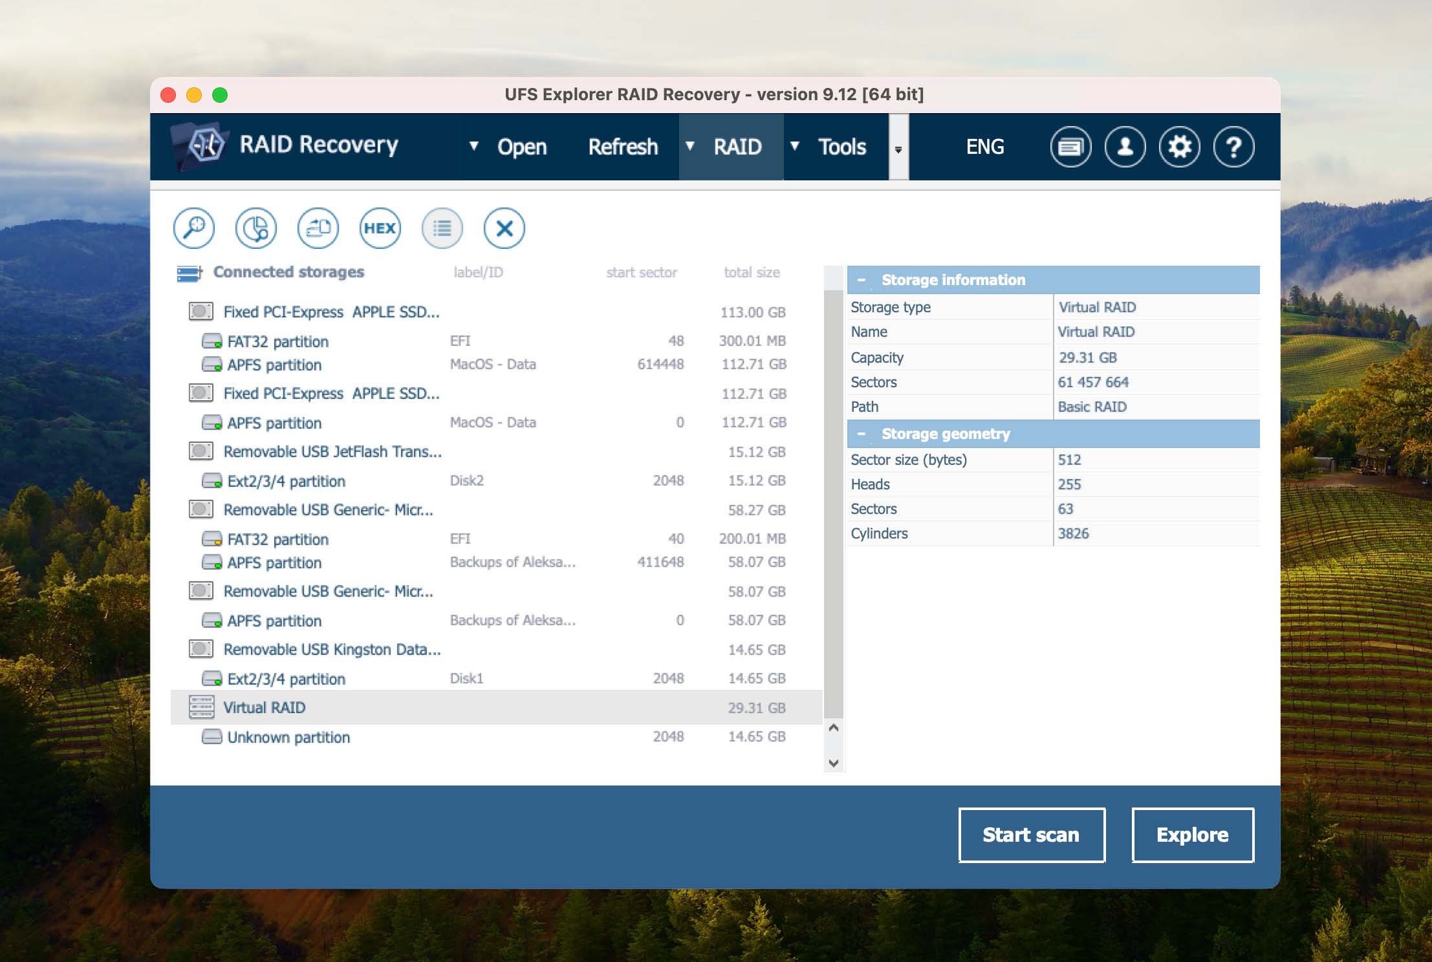Open the log window icon in header
The width and height of the screenshot is (1432, 962).
1070,147
